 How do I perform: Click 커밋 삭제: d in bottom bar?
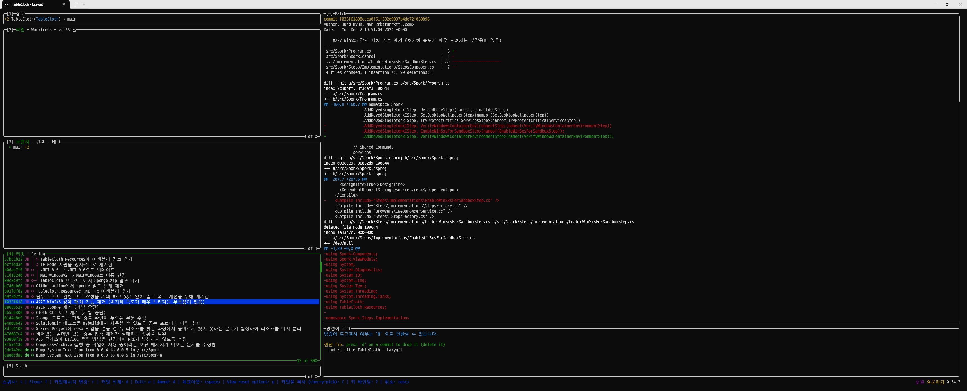(x=115, y=382)
